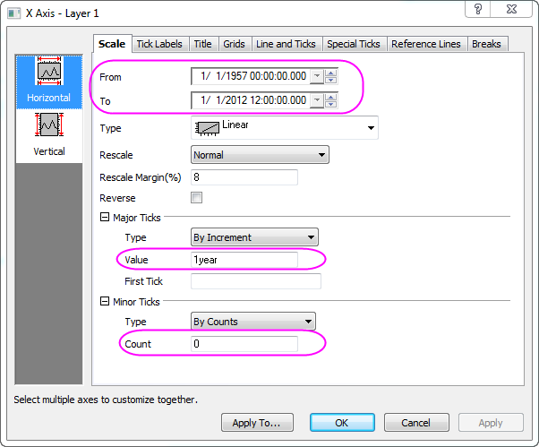Image resolution: width=539 pixels, height=447 pixels.
Task: Select the Horizontal axis icon
Action: pos(49,81)
